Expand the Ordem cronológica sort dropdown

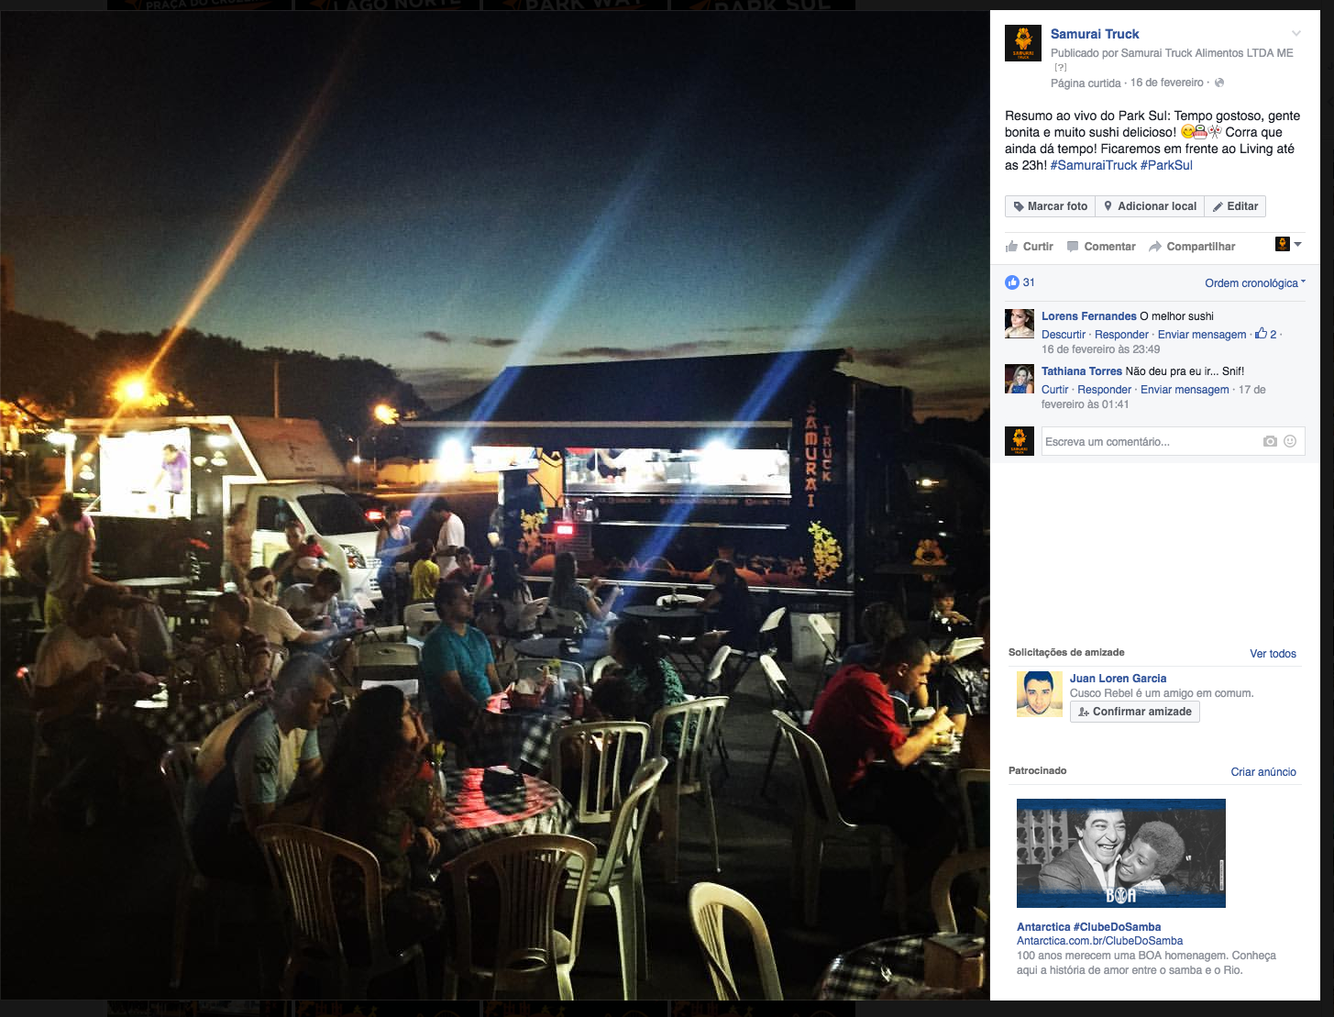click(1255, 283)
